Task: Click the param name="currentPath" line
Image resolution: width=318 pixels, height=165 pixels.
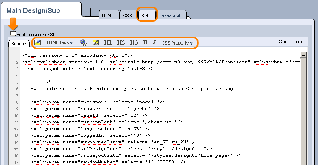Action: [x=107, y=122]
